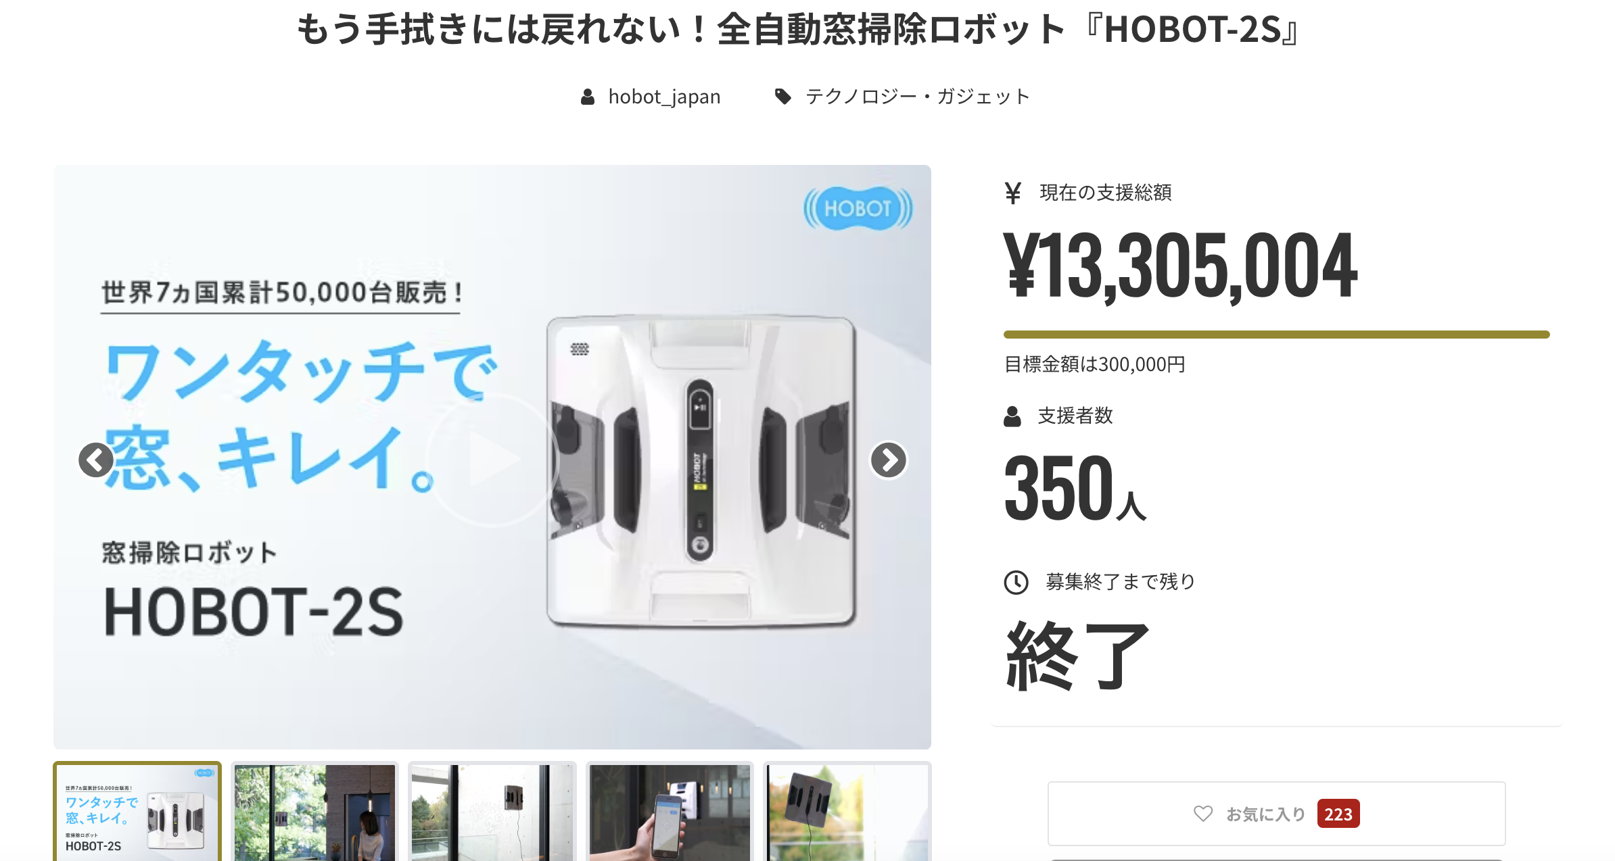Select the second thumbnail with woman by window

pyautogui.click(x=314, y=811)
